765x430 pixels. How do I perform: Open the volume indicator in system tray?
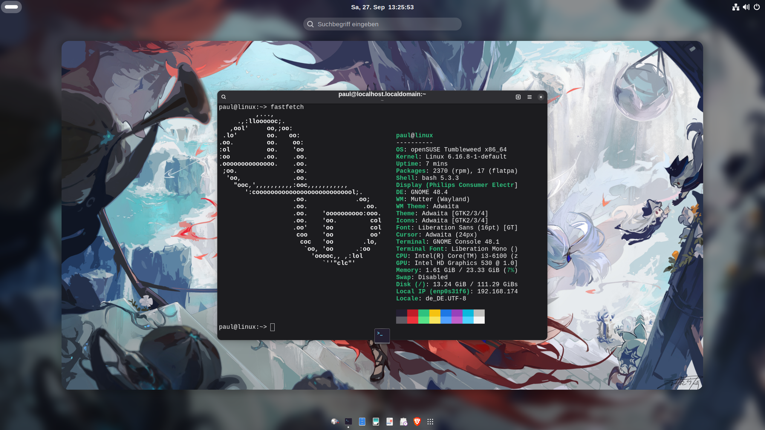746,7
